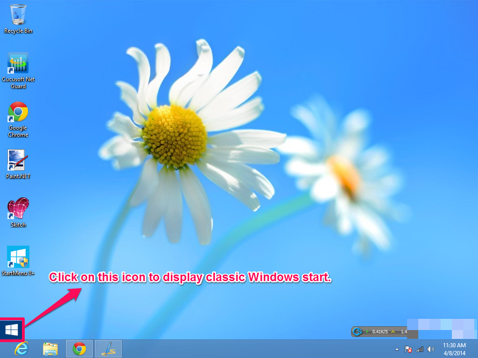Open Action Center flag icon

coord(408,349)
